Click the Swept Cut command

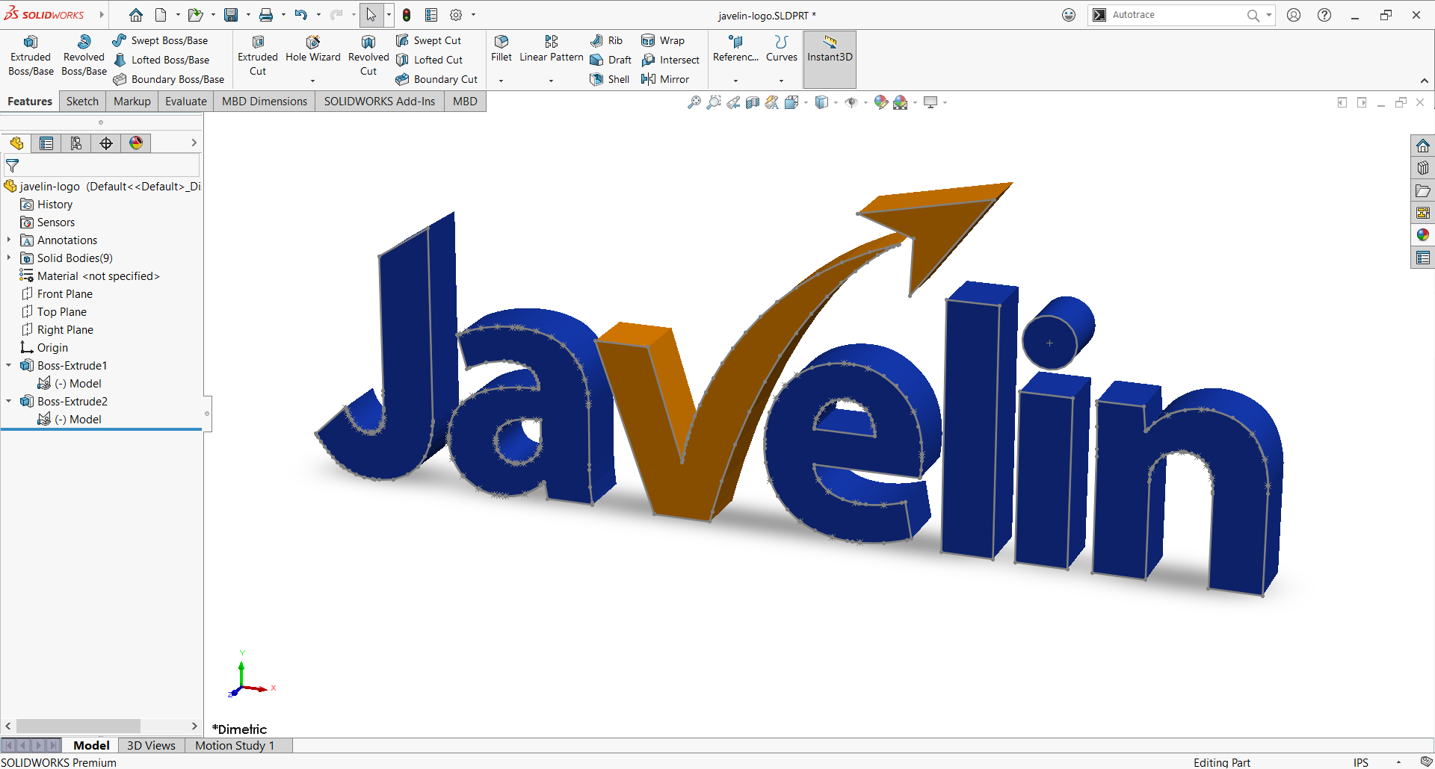pos(428,40)
